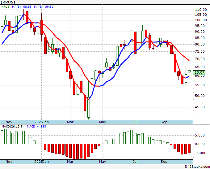Click Nov on the price chart date axis
The image size is (210, 169).
pyautogui.click(x=9, y=122)
